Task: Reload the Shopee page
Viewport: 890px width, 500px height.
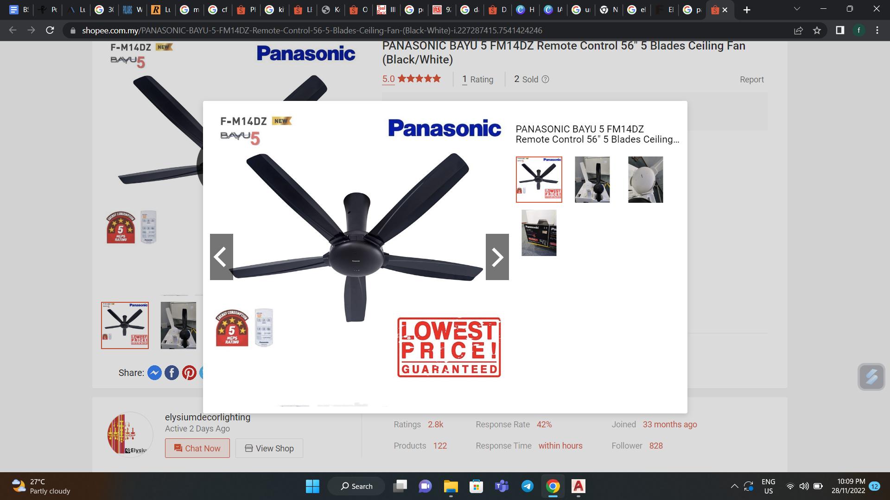Action: [50, 31]
